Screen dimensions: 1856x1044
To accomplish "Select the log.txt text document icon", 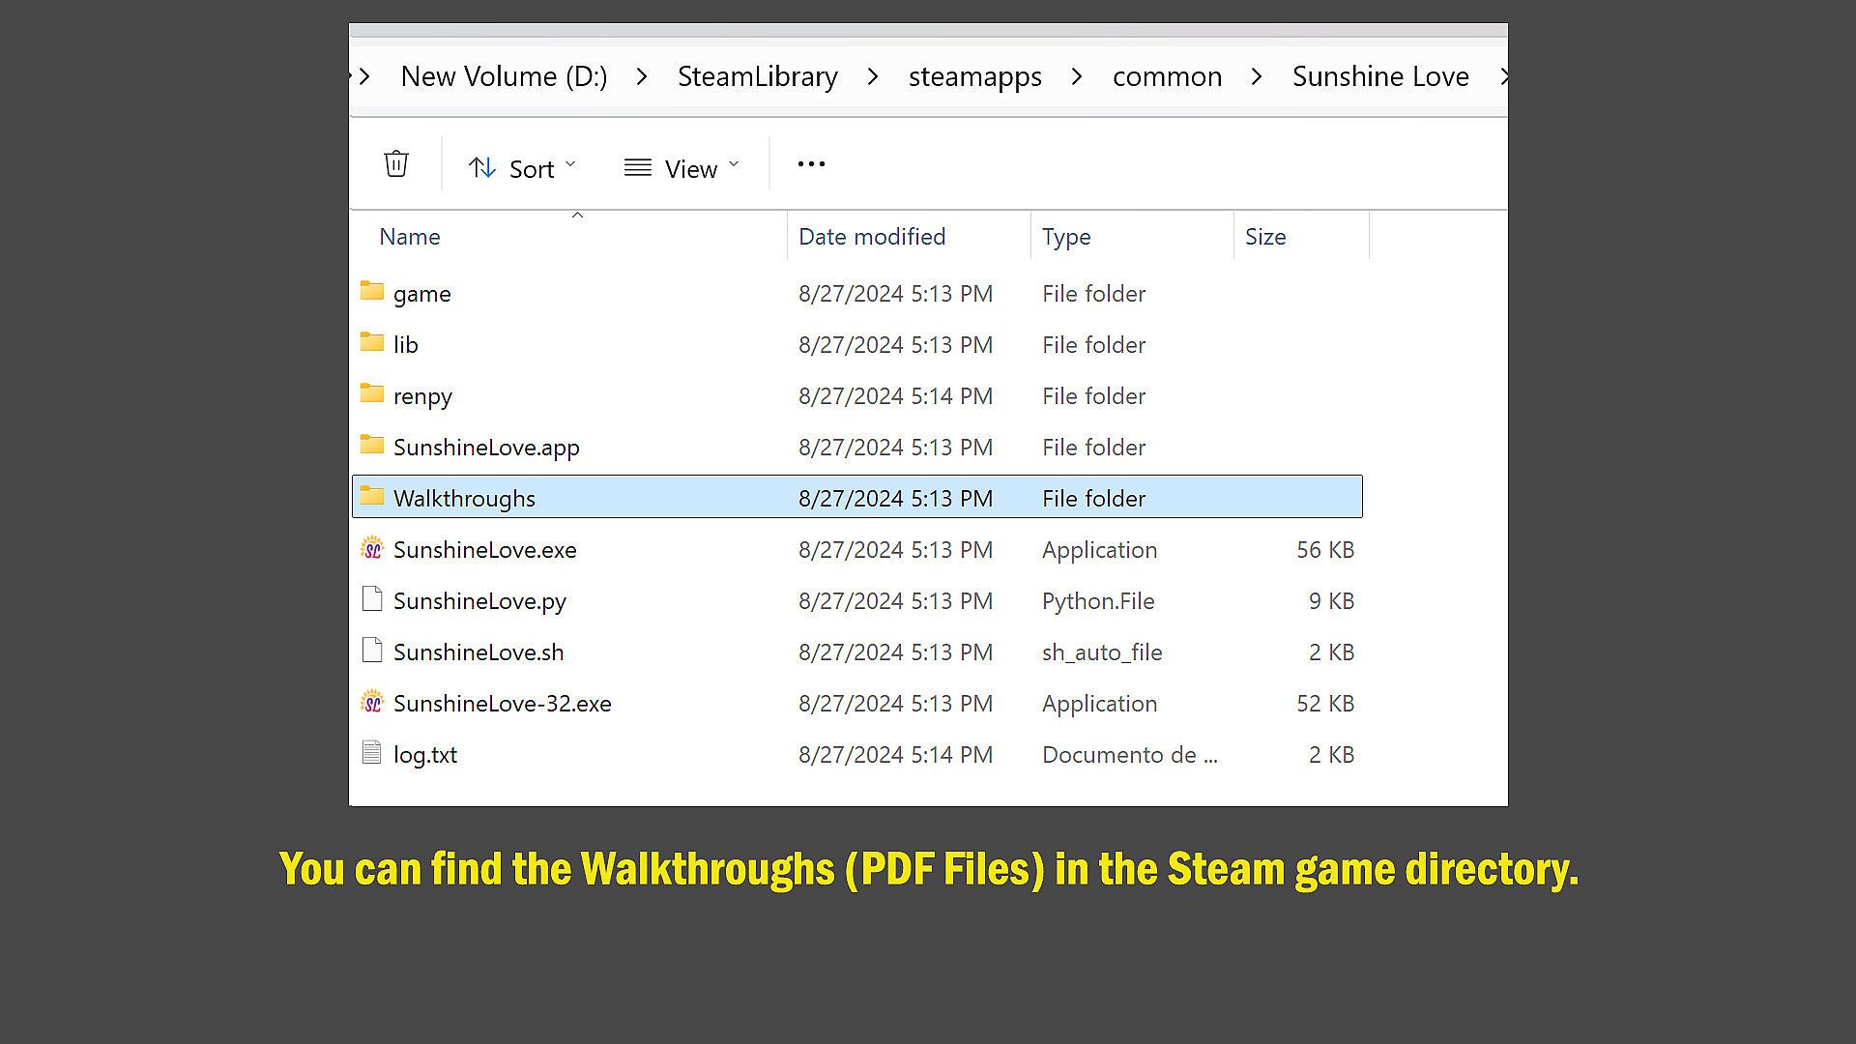I will pyautogui.click(x=372, y=753).
